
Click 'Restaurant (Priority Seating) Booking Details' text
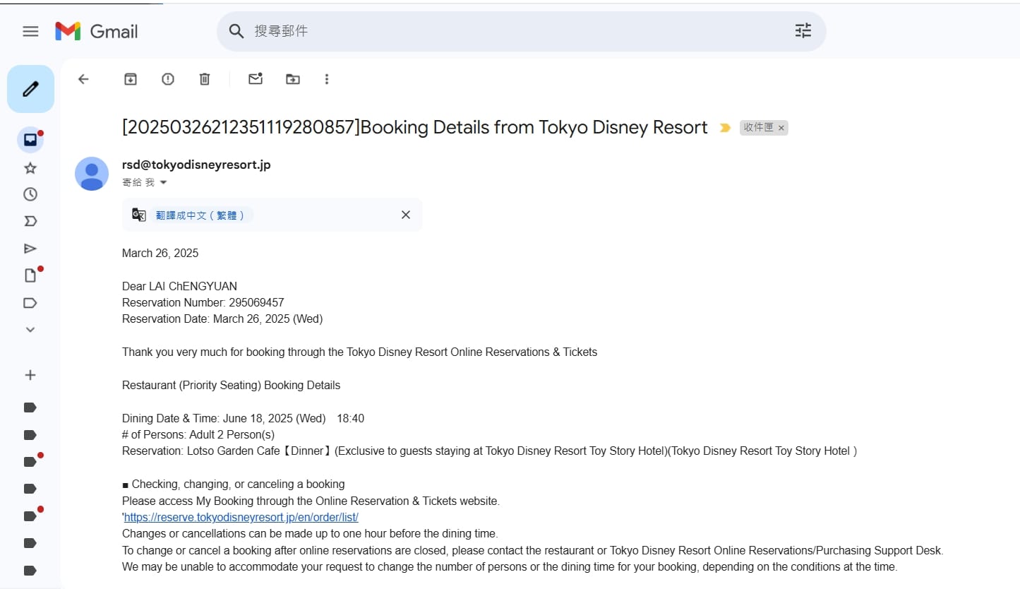(x=232, y=385)
